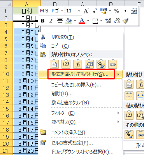
Task: Open fill color dropdown arrow
Action: (75, 21)
